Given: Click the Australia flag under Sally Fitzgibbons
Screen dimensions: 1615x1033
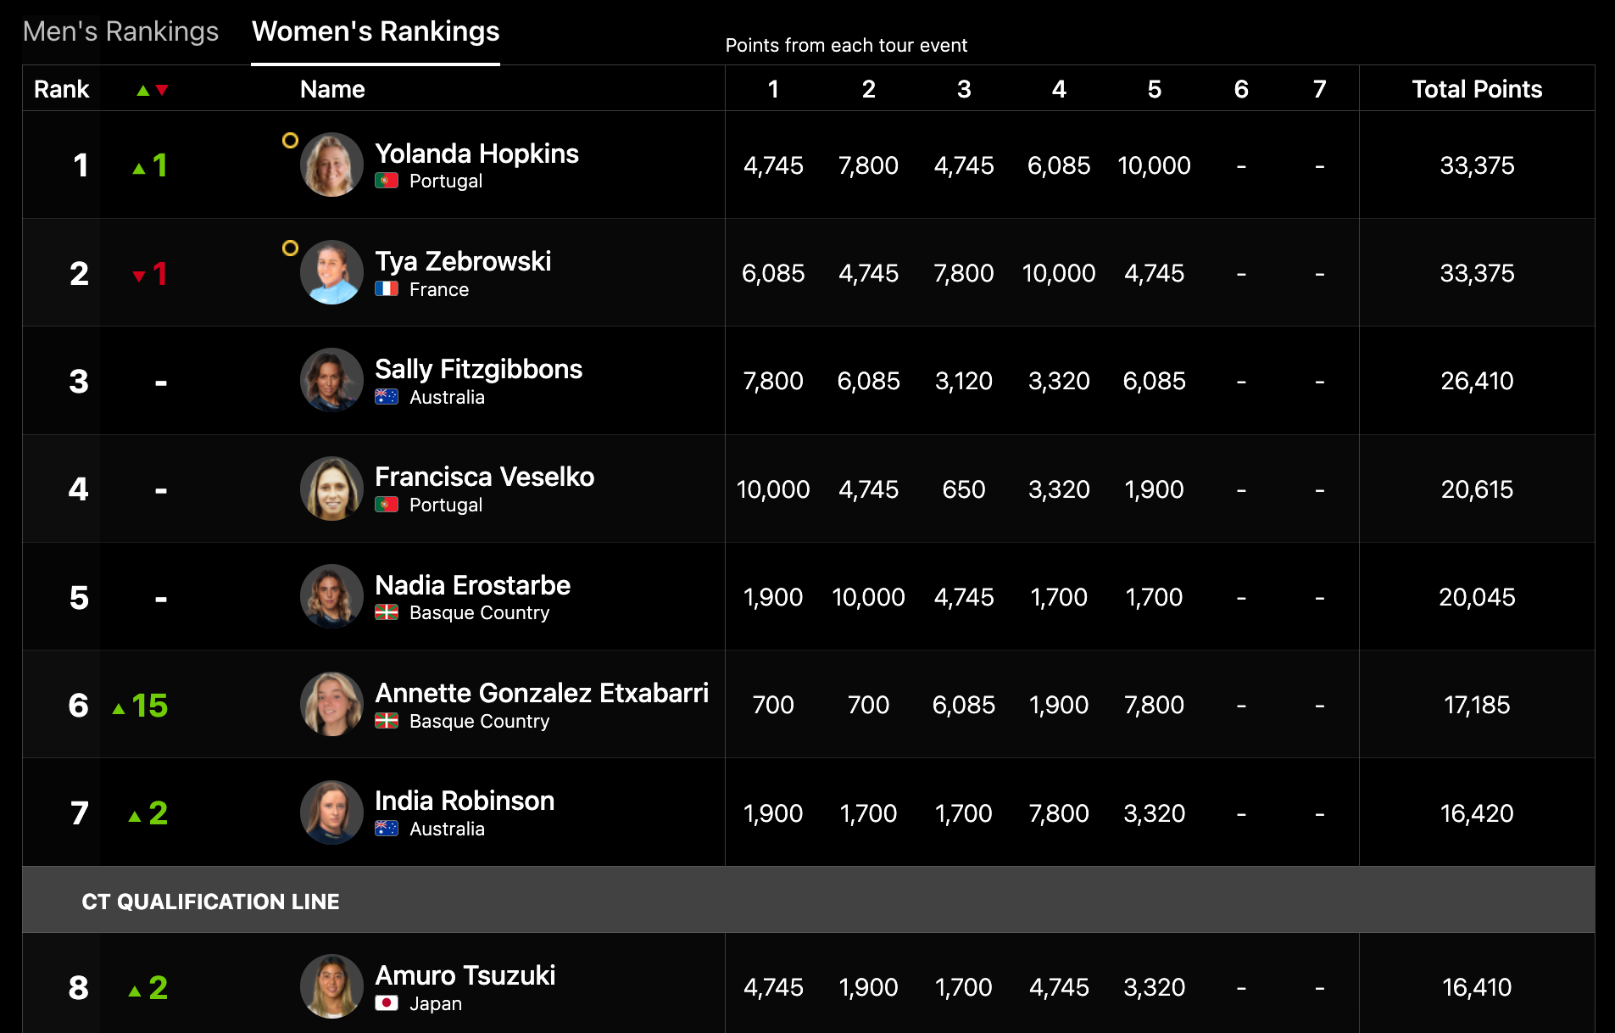Looking at the screenshot, I should (387, 397).
